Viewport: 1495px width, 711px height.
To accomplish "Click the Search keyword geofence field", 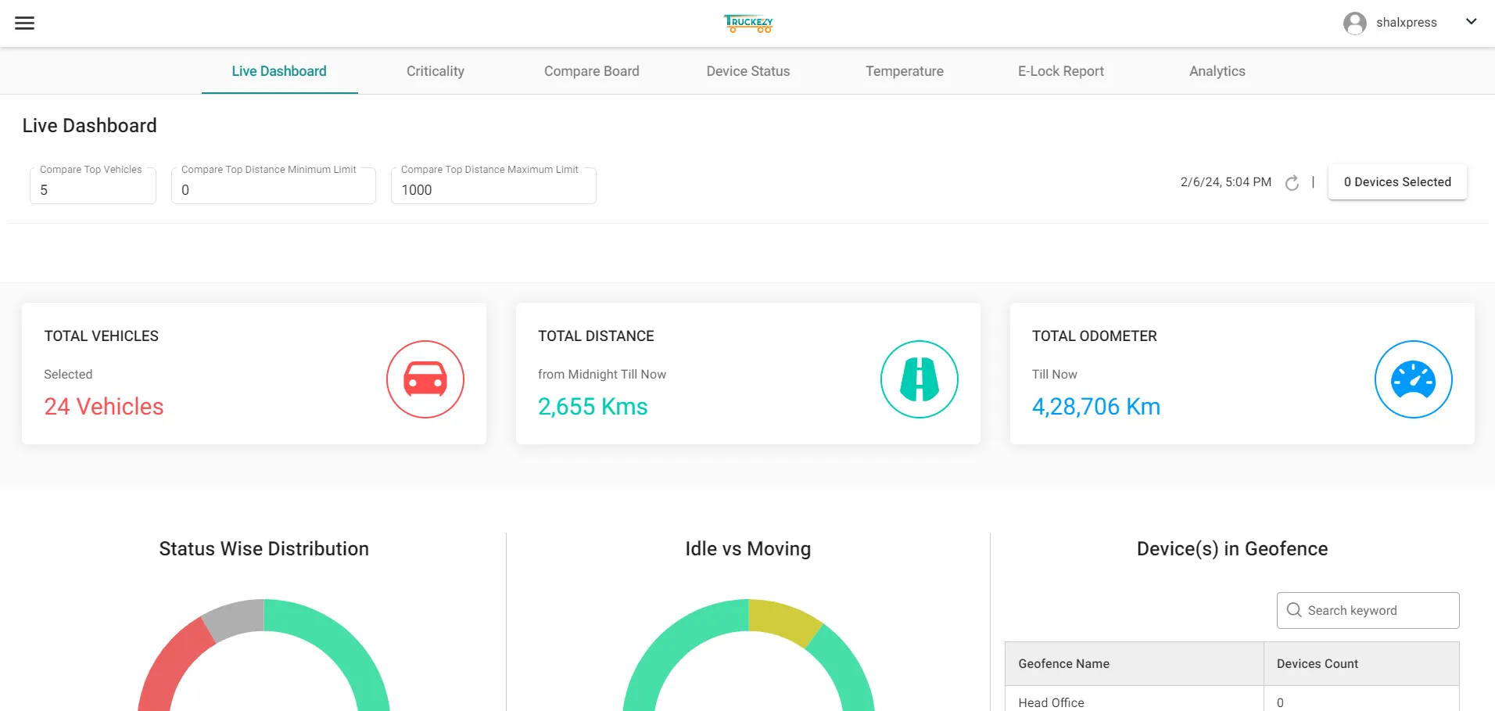I will [x=1368, y=610].
